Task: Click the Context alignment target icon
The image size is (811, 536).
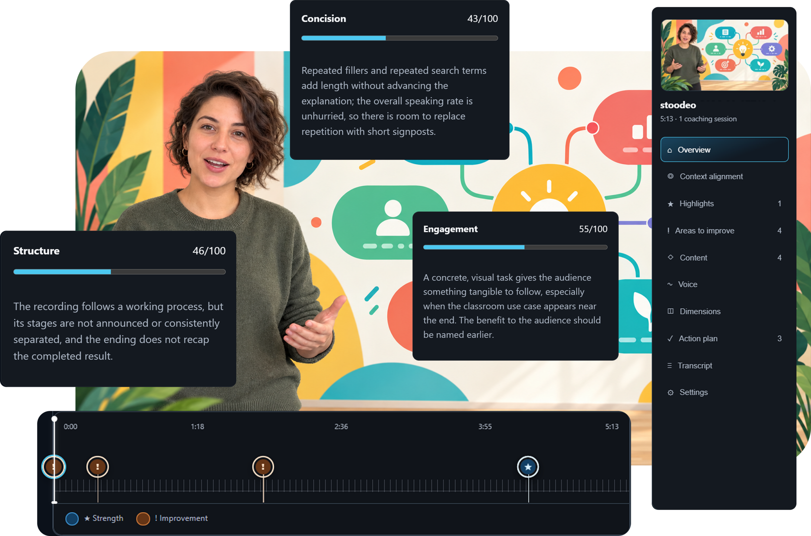Action: pyautogui.click(x=671, y=176)
